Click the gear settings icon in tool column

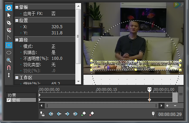(9, 8)
